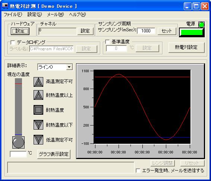211x181 pixels.
Task: Open the ファイル(F) menu
Action: coord(13,15)
